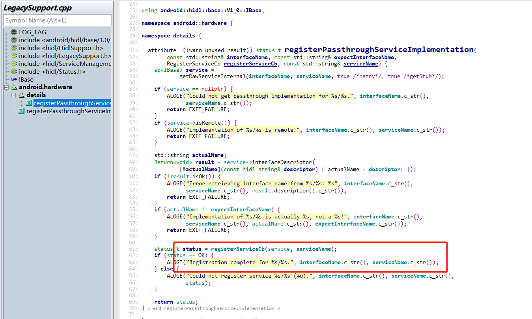532x319 pixels.
Task: Click the underlined interfaceName parameter on line 32
Action: point(247,57)
